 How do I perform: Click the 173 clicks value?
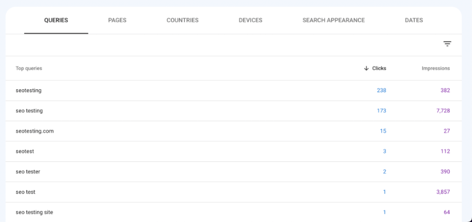pos(381,111)
